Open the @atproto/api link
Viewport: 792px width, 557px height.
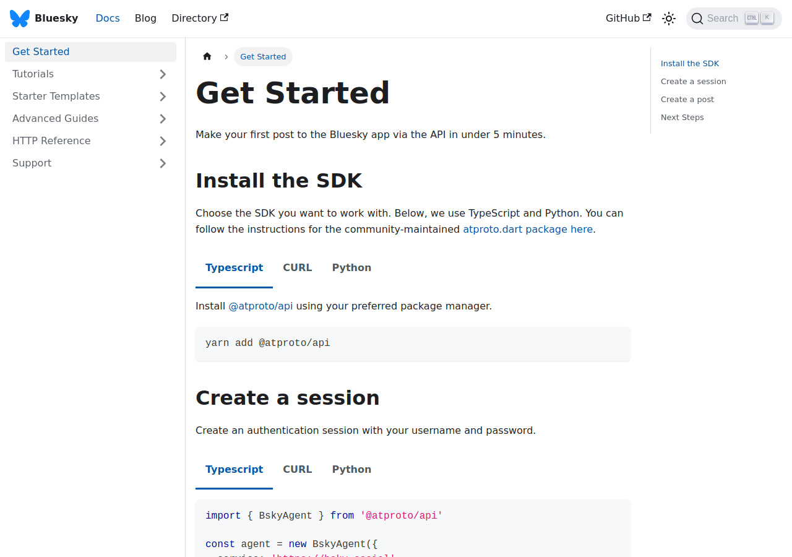260,306
